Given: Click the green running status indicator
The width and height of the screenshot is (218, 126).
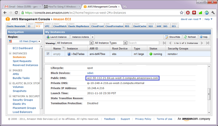Looking at the screenshot, I should (151, 54).
